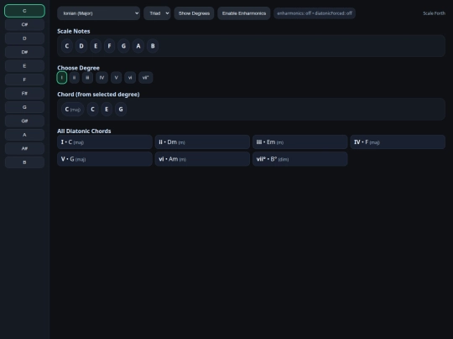Click the Chord (from selected degree) heading

coord(98,95)
